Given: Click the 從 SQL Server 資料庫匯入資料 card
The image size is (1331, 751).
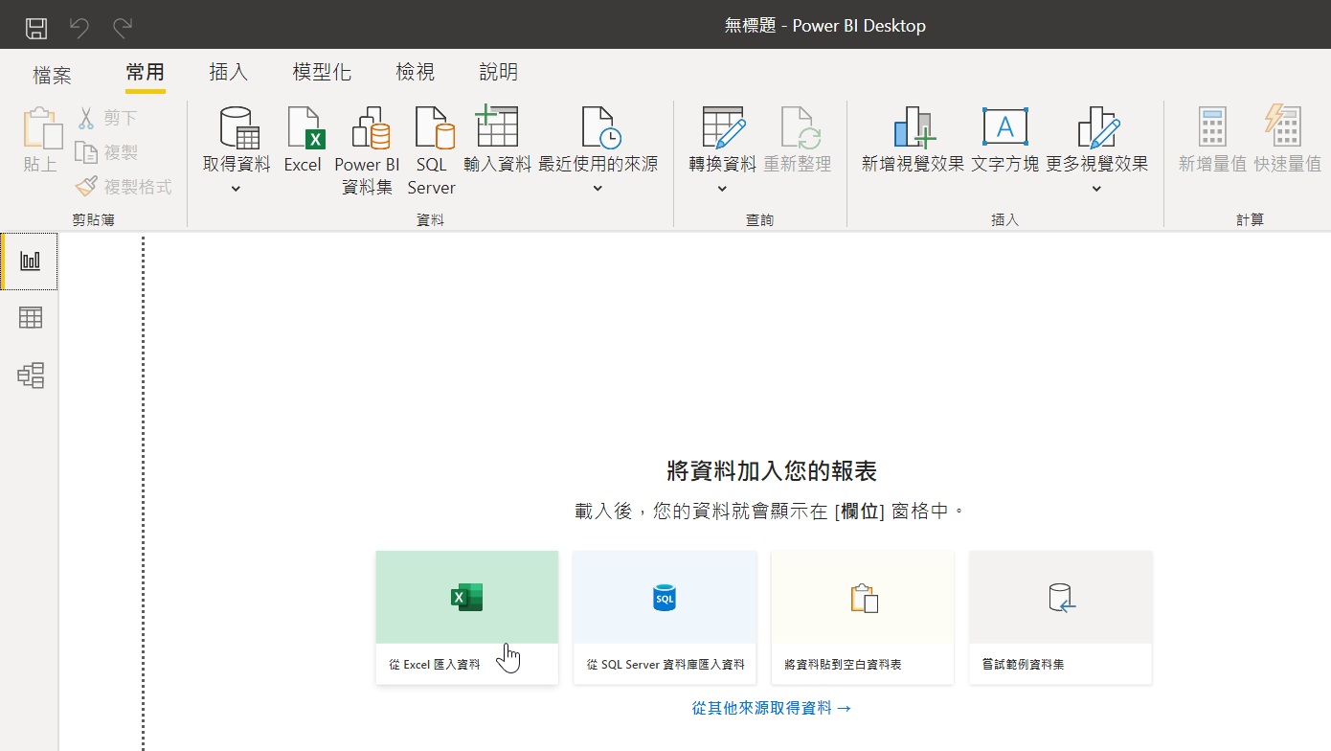Looking at the screenshot, I should (x=665, y=617).
